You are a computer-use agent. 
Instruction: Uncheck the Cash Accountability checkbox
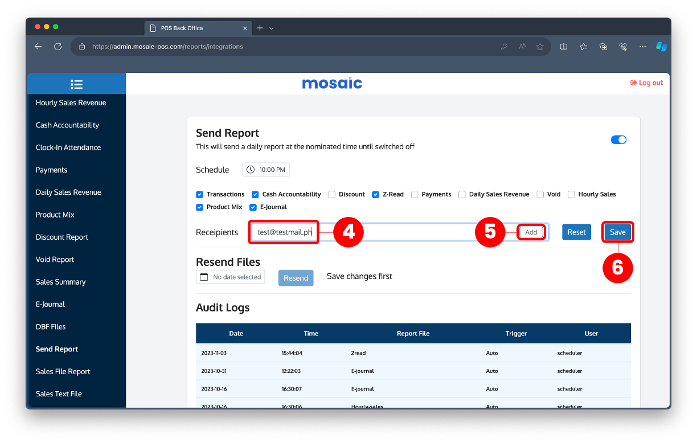[255, 194]
